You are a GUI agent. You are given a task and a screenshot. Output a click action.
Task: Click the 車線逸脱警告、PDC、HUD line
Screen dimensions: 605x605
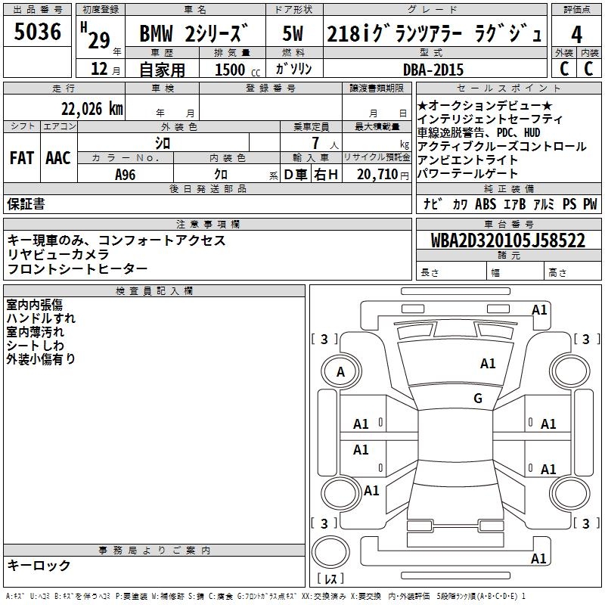[x=479, y=132]
